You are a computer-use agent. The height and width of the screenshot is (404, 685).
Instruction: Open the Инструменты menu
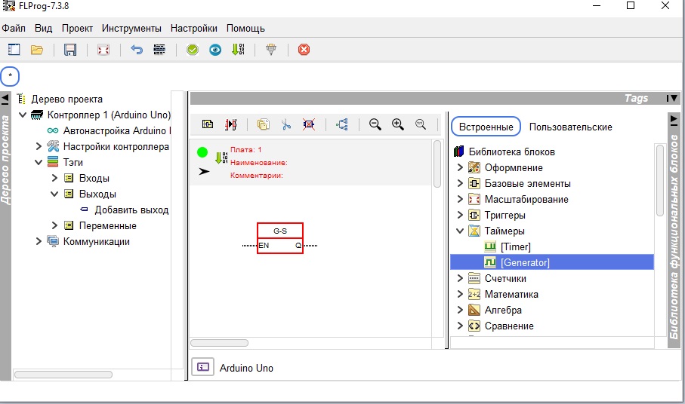coord(131,29)
